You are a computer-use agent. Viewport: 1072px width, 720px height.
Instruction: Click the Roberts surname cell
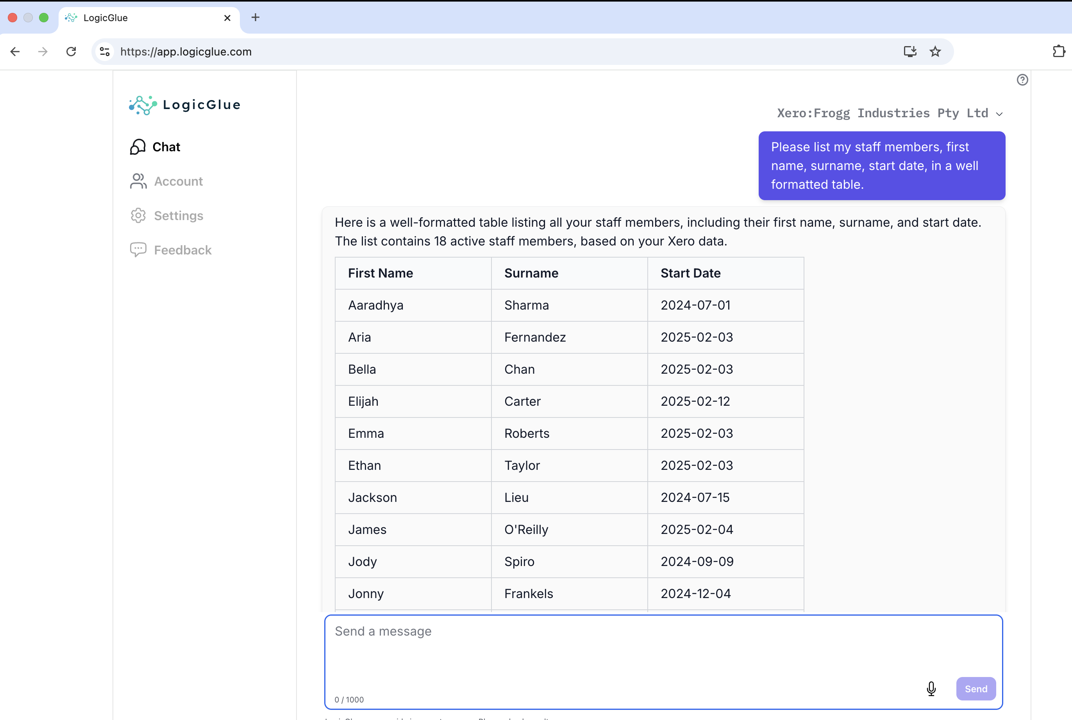pos(570,433)
